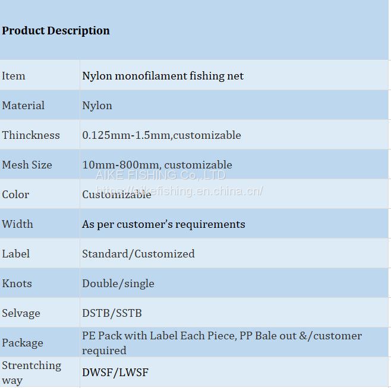Select the Double/single knots value
The image size is (391, 388).
118,284
